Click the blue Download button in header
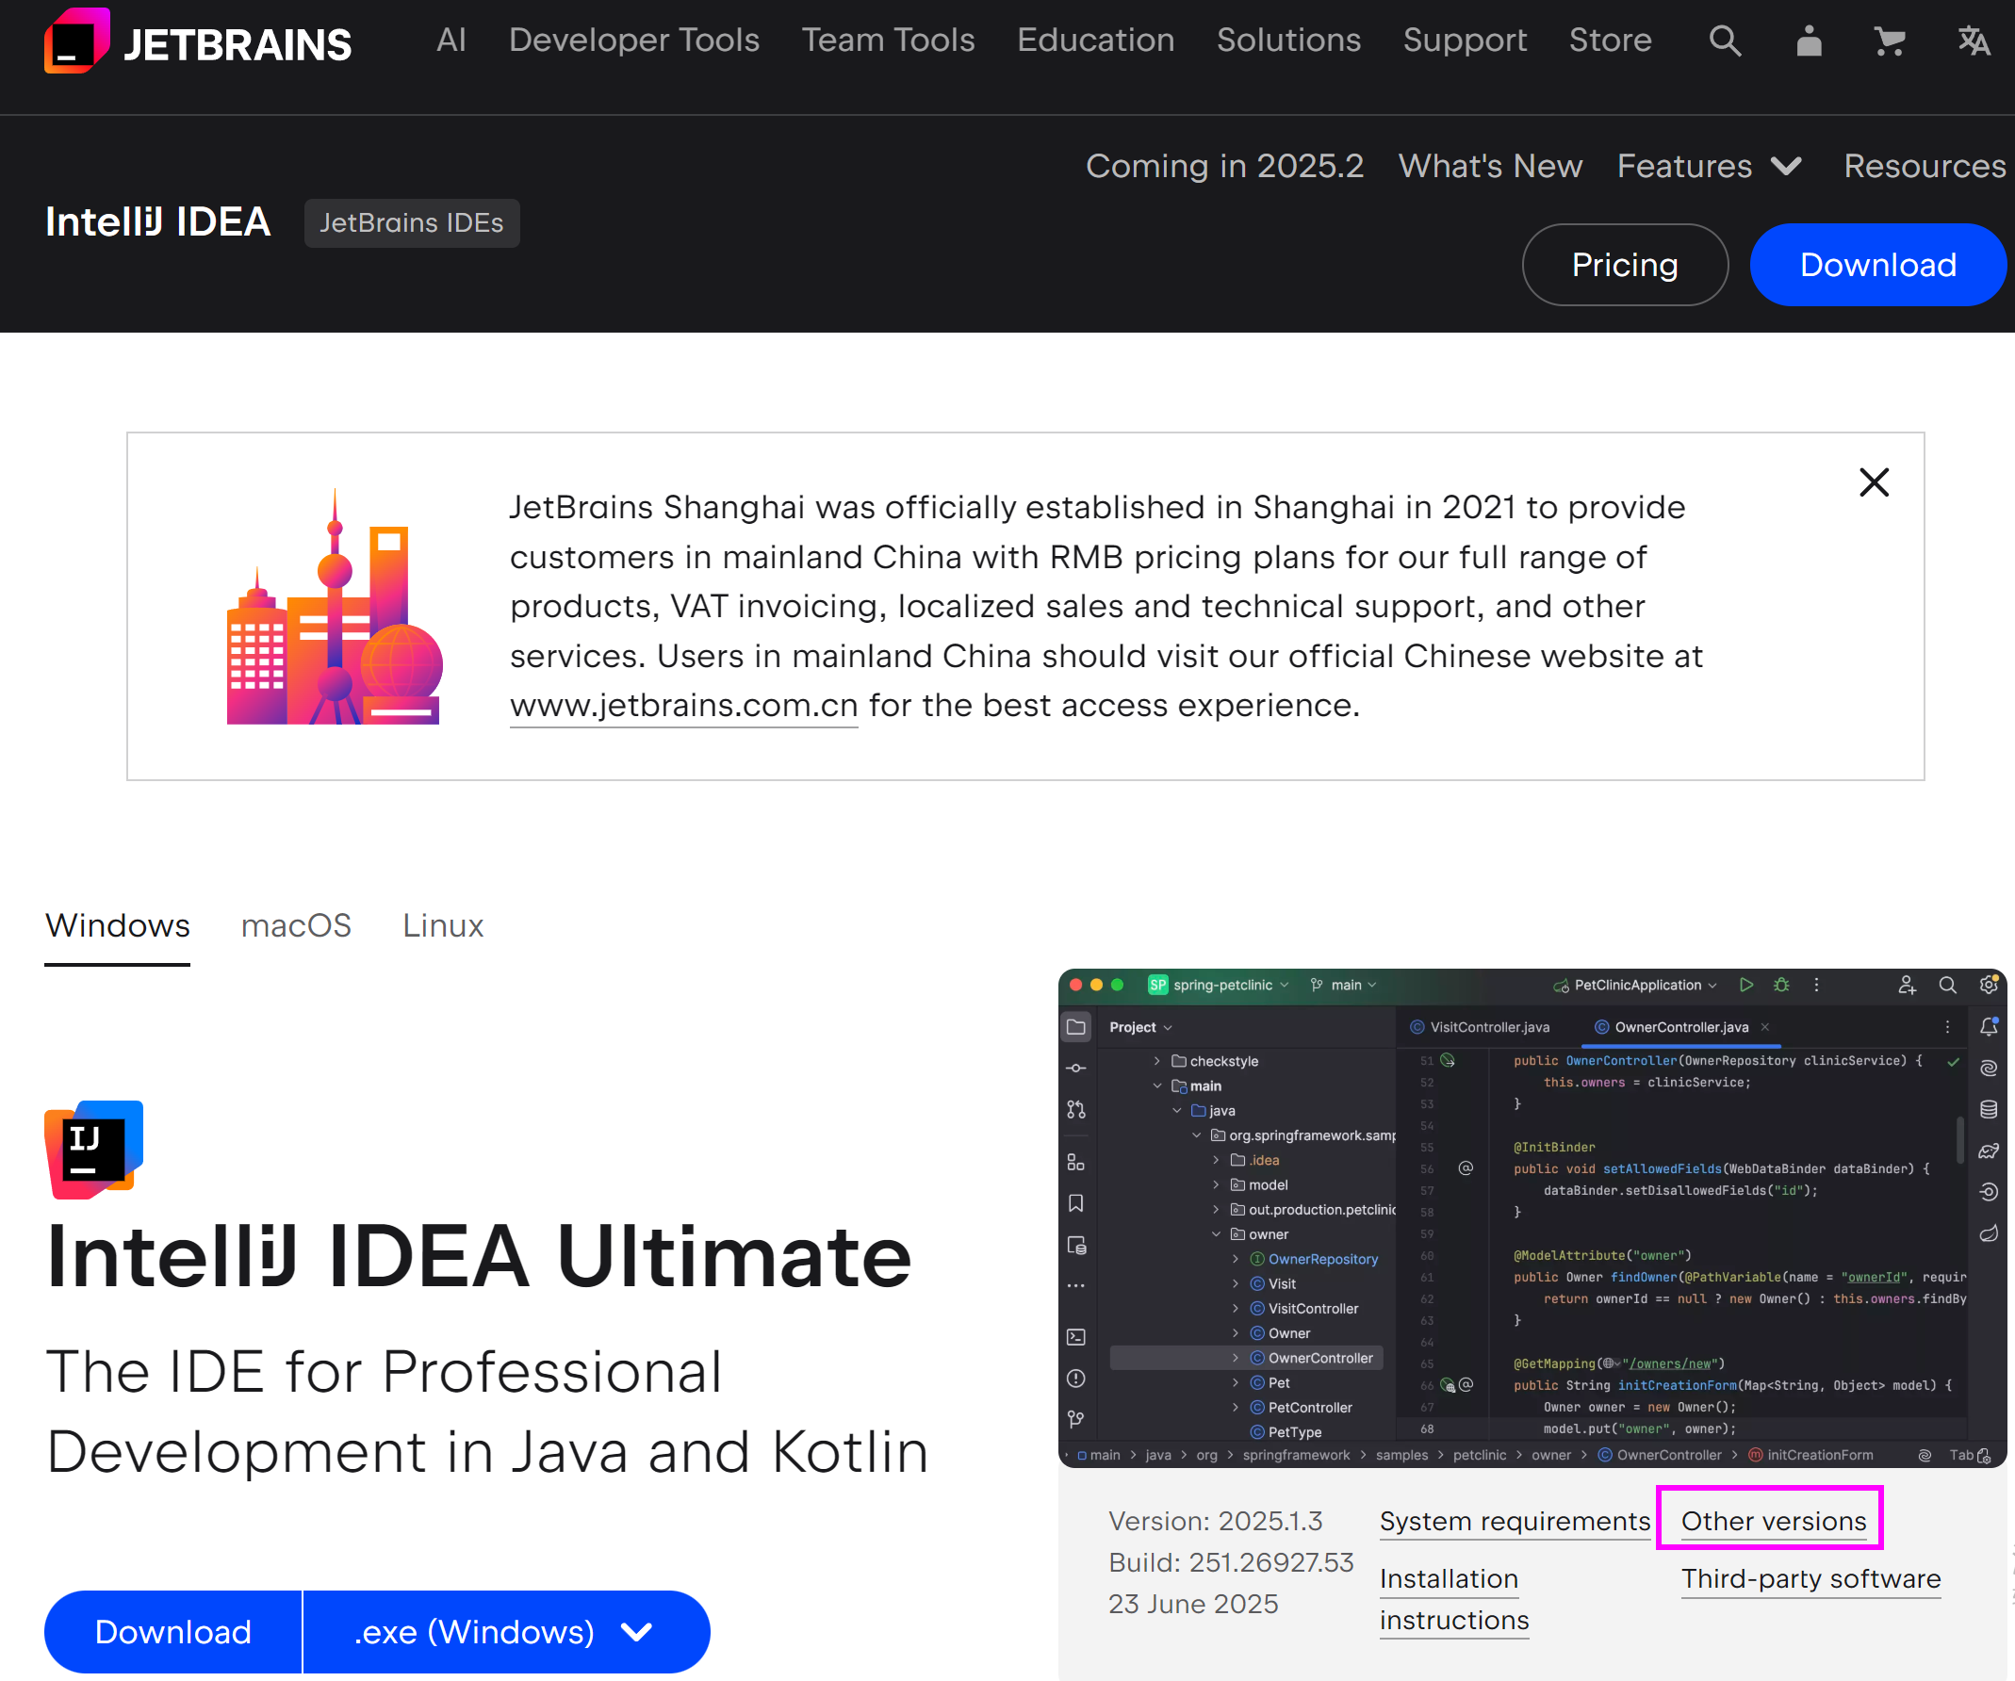 click(1876, 265)
